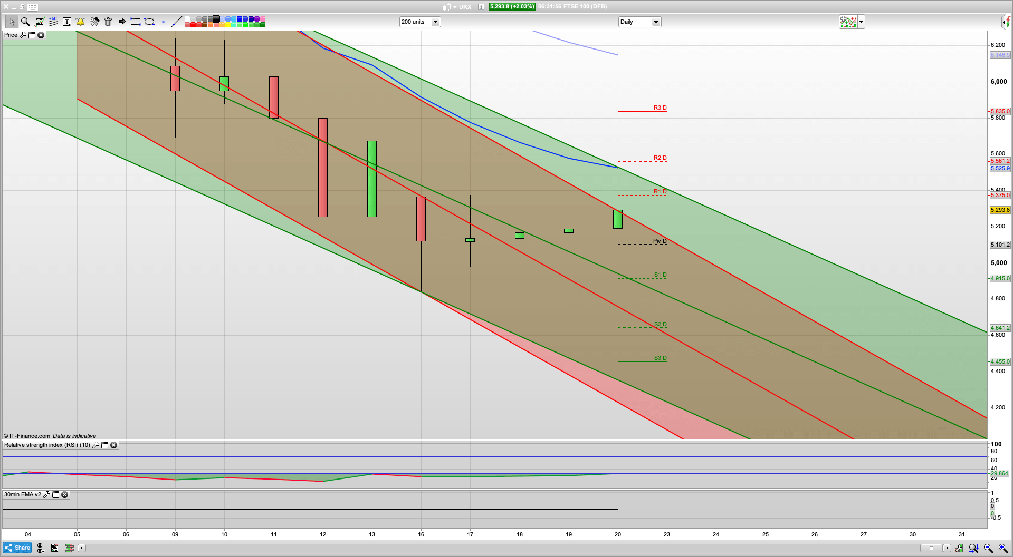Screen dimensions: 1013x557
Task: Pick the Raff regression channel tool
Action: point(53,21)
